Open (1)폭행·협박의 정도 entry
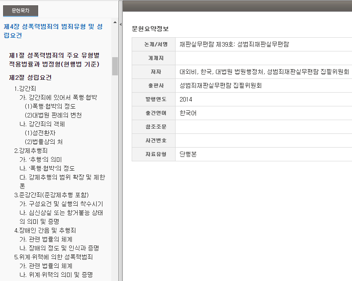The height and width of the screenshot is (281, 352). click(x=50, y=106)
